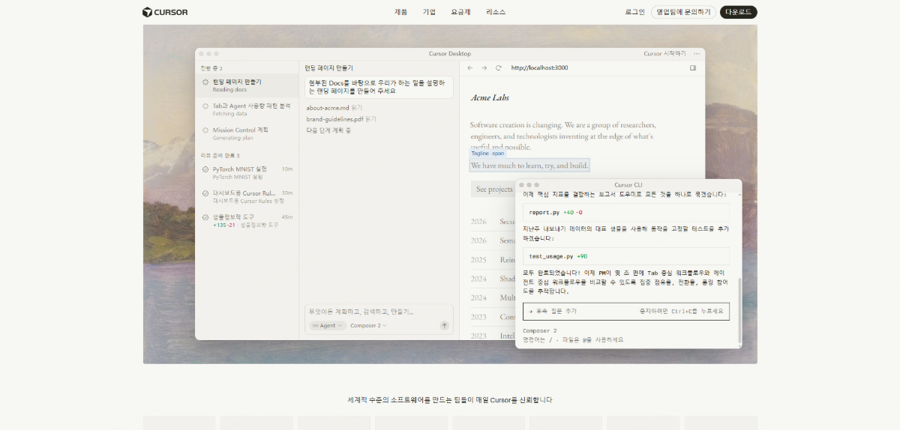Open the PyTorch MNIST 실험 review item
Screen dimensions: 900x430
[x=247, y=172]
